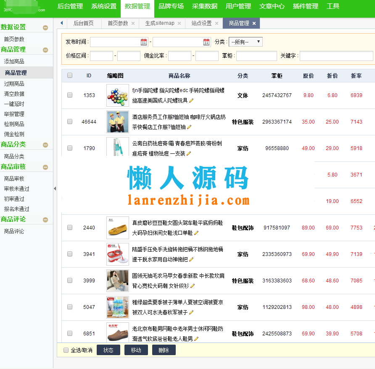The height and width of the screenshot is (369, 375).
Task: Click the 移动 button
Action: point(136,350)
